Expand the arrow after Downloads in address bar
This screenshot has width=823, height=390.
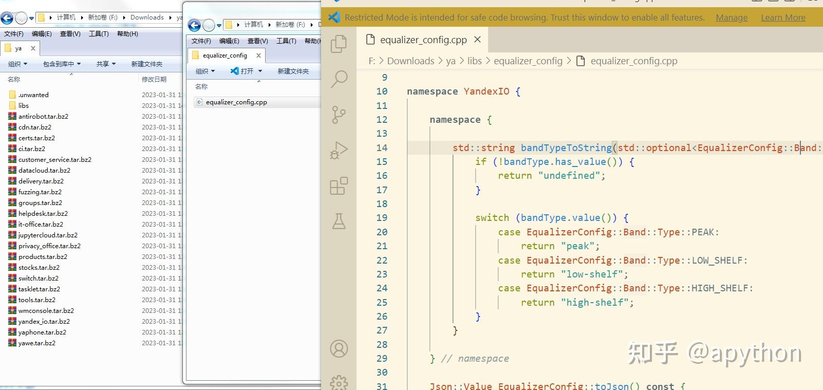click(170, 17)
